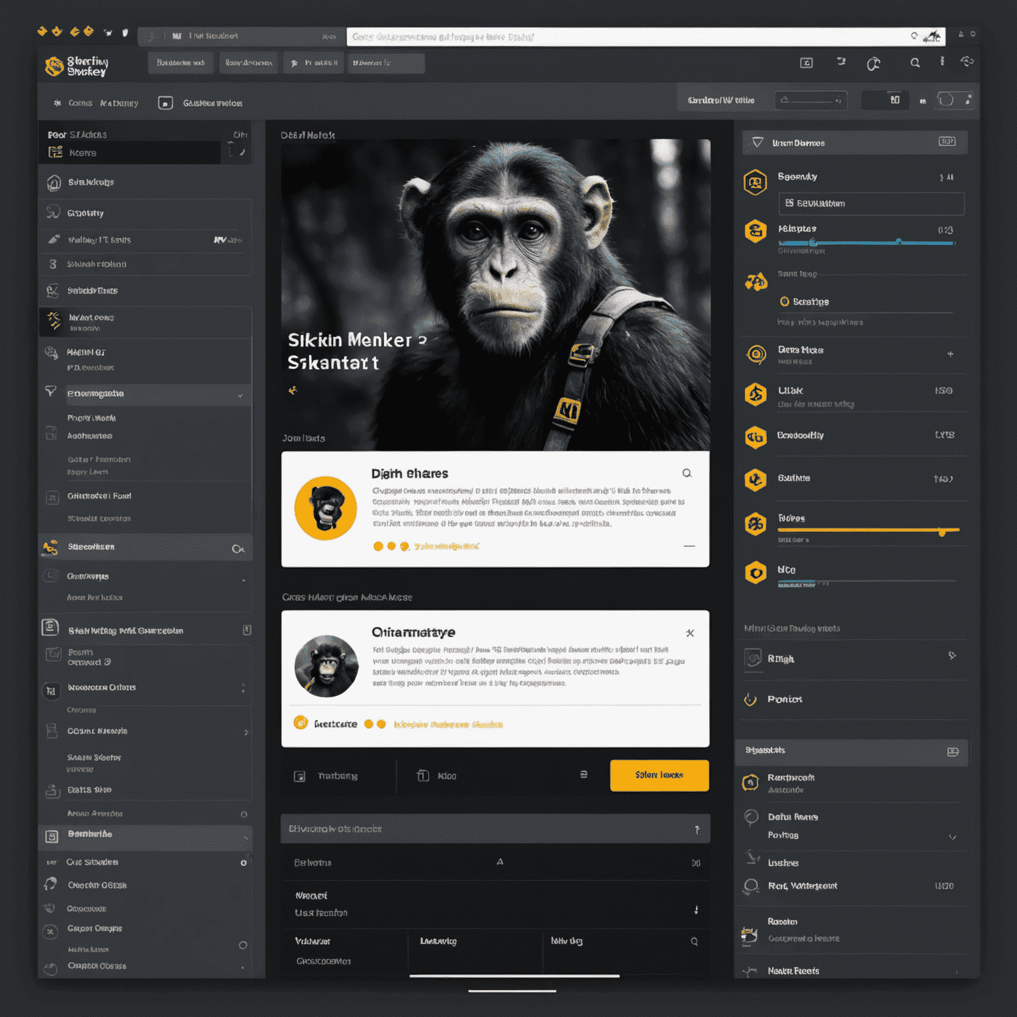1017x1017 pixels.
Task: Click the yellow link in Digrh ehares card
Action: 447,546
